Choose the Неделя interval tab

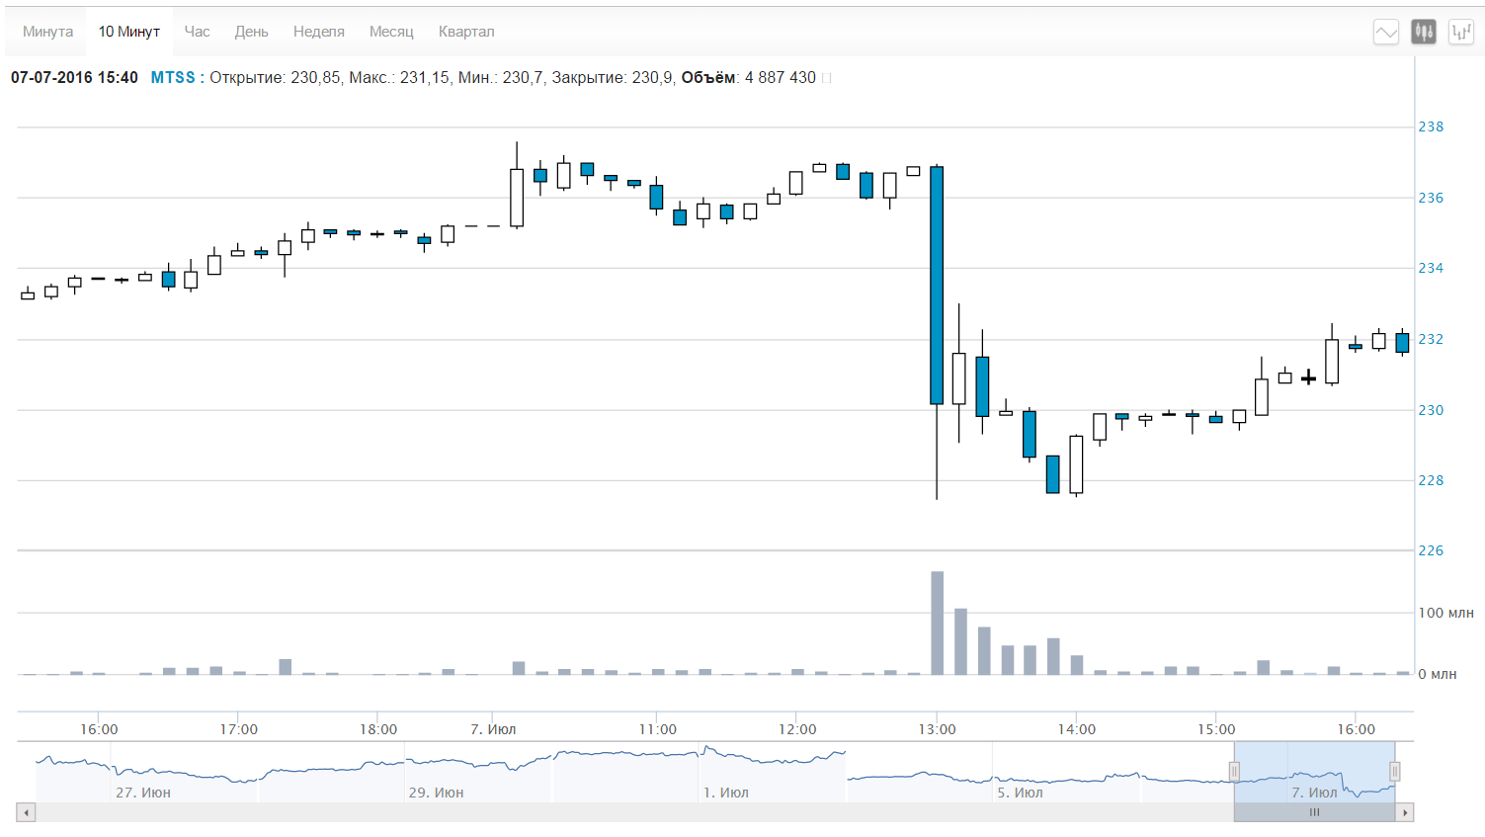[x=318, y=32]
